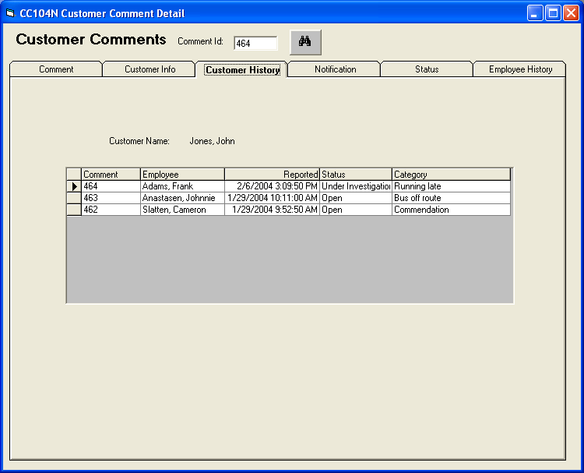This screenshot has width=584, height=473.
Task: Show the Employee History tab
Action: point(520,69)
